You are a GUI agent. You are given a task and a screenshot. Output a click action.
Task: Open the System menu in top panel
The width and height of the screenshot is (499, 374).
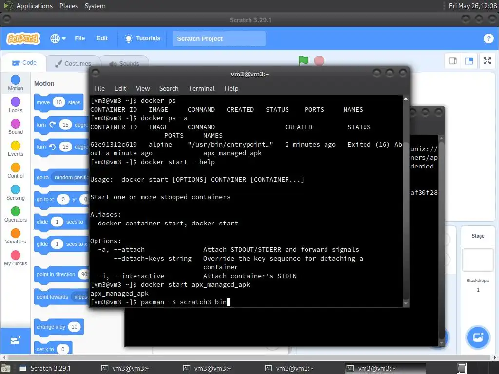click(x=95, y=6)
